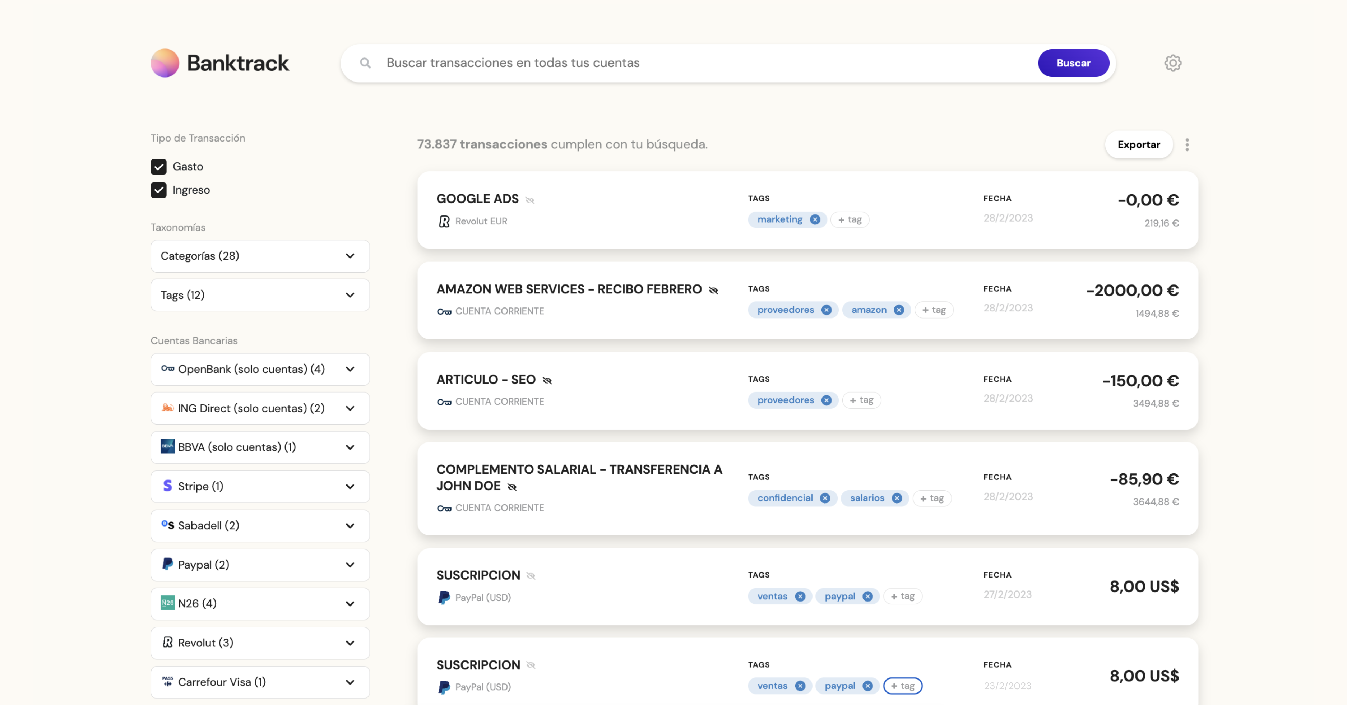Toggle the Gasto checkbox
The image size is (1347, 705).
[x=158, y=166]
